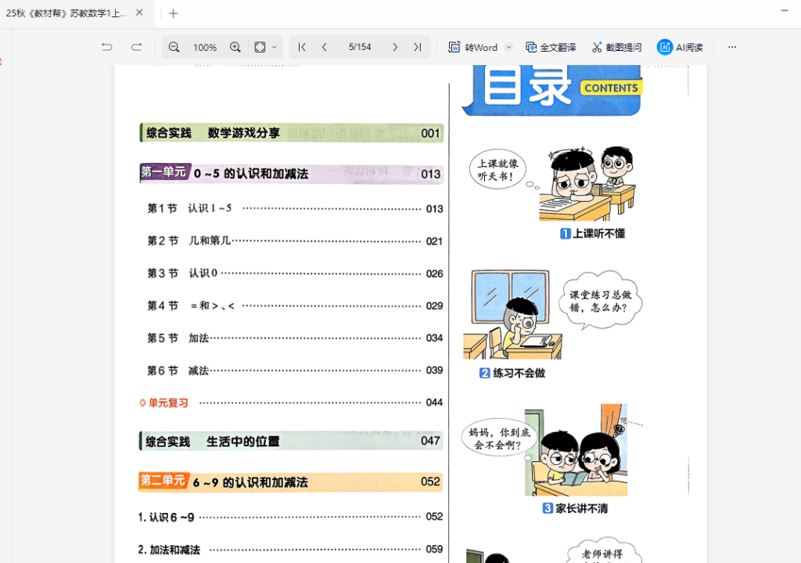The height and width of the screenshot is (563, 801).
Task: Expand the 转Word dropdown chevron
Action: [x=508, y=47]
